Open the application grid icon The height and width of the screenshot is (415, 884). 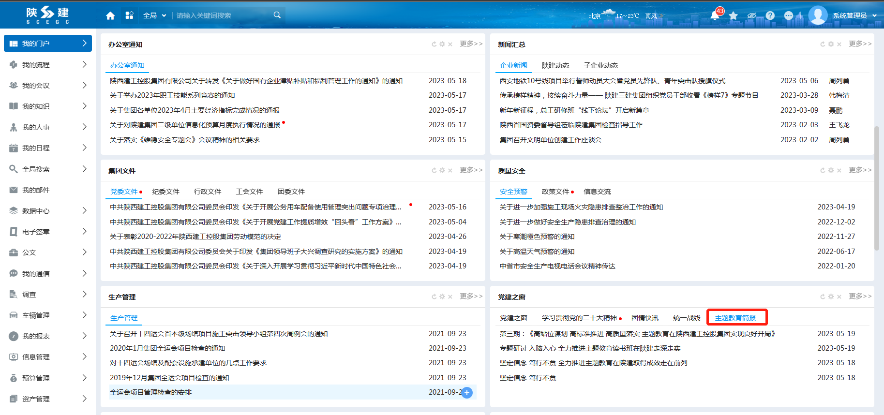[129, 15]
